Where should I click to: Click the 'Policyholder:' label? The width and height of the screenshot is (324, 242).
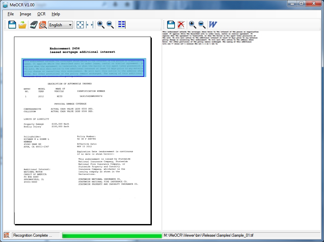click(x=32, y=137)
